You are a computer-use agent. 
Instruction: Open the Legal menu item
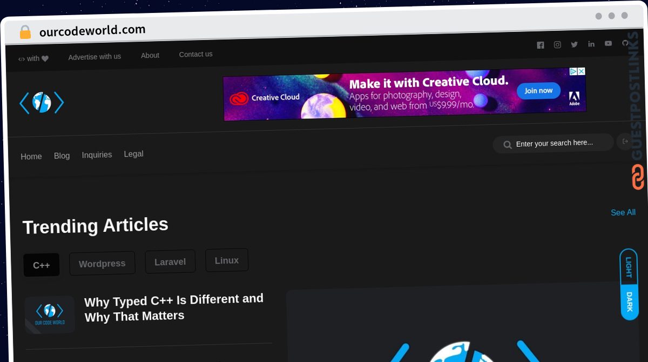tap(133, 154)
